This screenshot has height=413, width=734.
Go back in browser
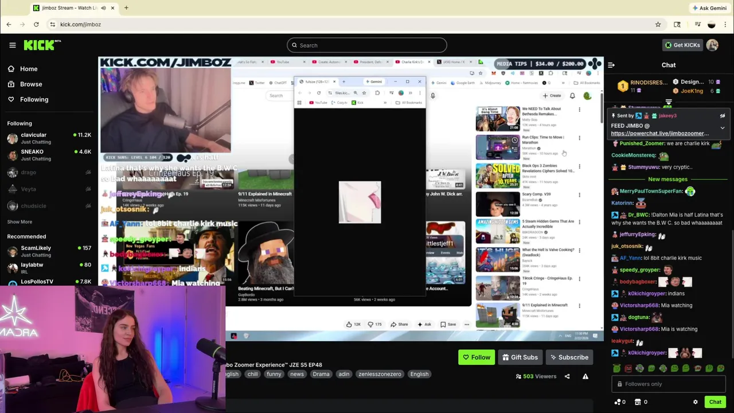(x=9, y=24)
